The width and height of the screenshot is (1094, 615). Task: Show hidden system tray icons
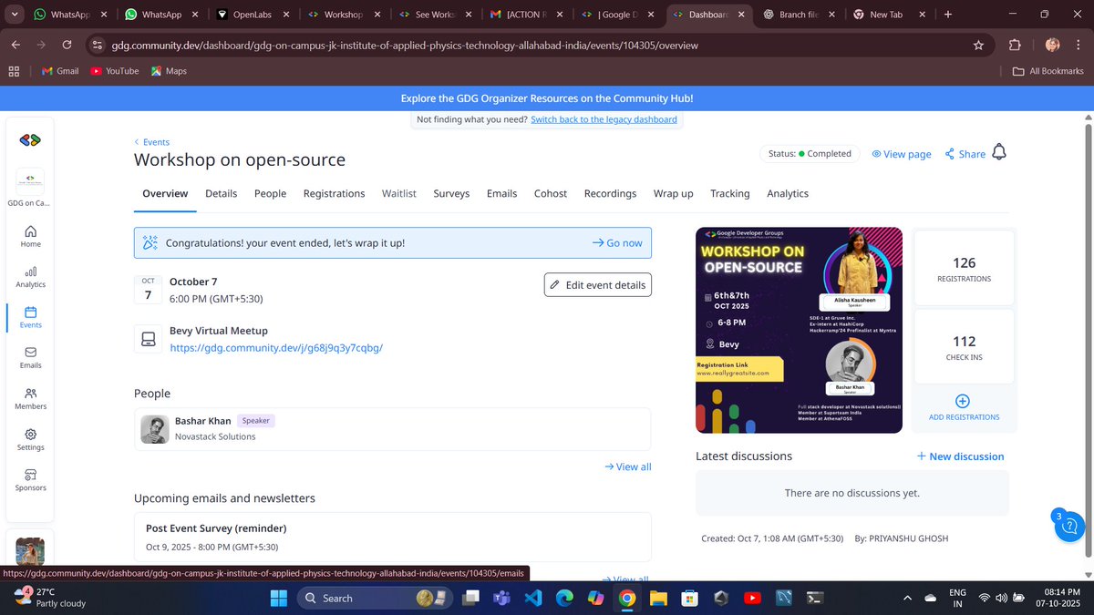tap(906, 598)
